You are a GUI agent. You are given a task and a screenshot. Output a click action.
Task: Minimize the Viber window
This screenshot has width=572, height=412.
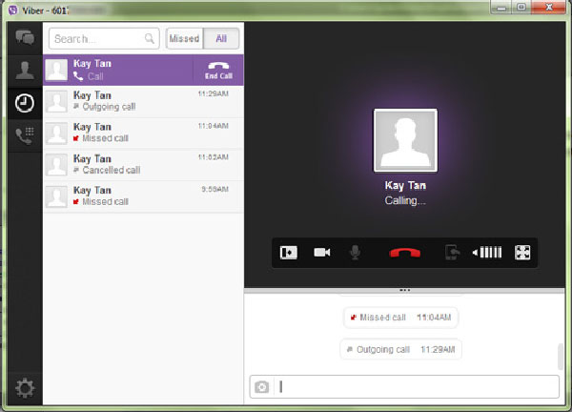coord(501,8)
